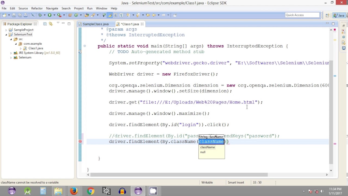This screenshot has height=196, width=348.
Task: Click the editor horizontal scrollbar
Action: (179, 175)
